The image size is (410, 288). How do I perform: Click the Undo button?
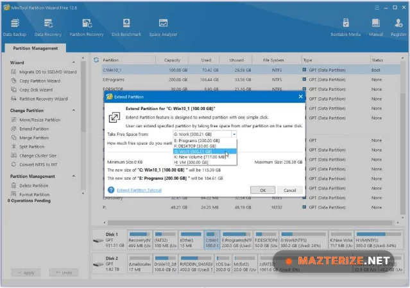tap(64, 273)
